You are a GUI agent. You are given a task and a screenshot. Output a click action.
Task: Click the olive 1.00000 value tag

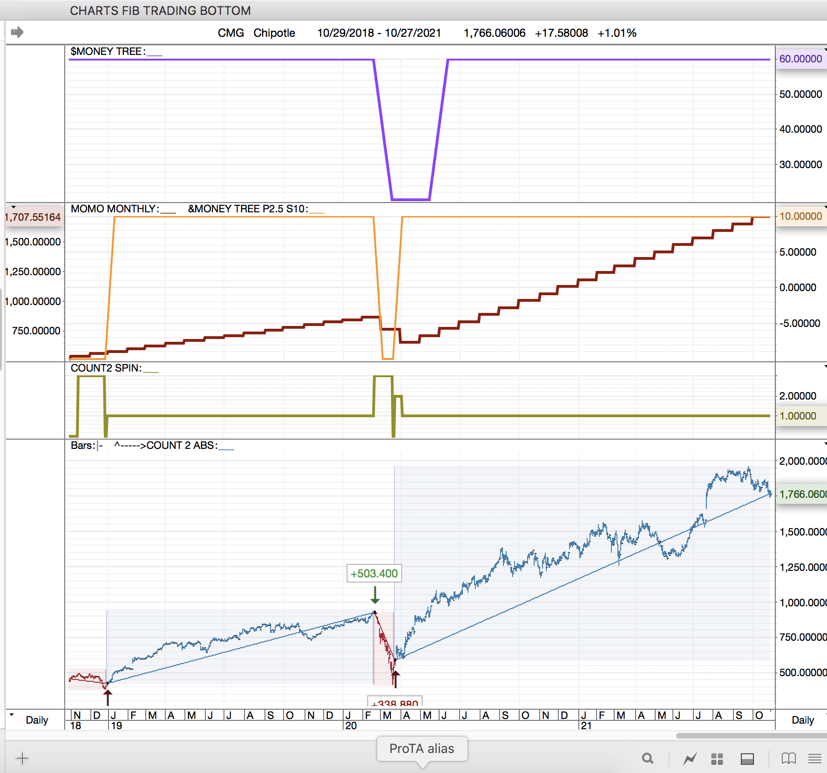click(x=801, y=416)
